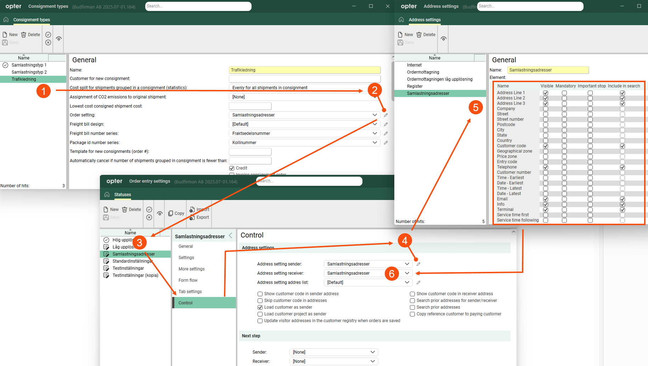The image size is (648, 366).
Task: Click the New icon in Consignment types toolbar
Action: click(x=5, y=35)
